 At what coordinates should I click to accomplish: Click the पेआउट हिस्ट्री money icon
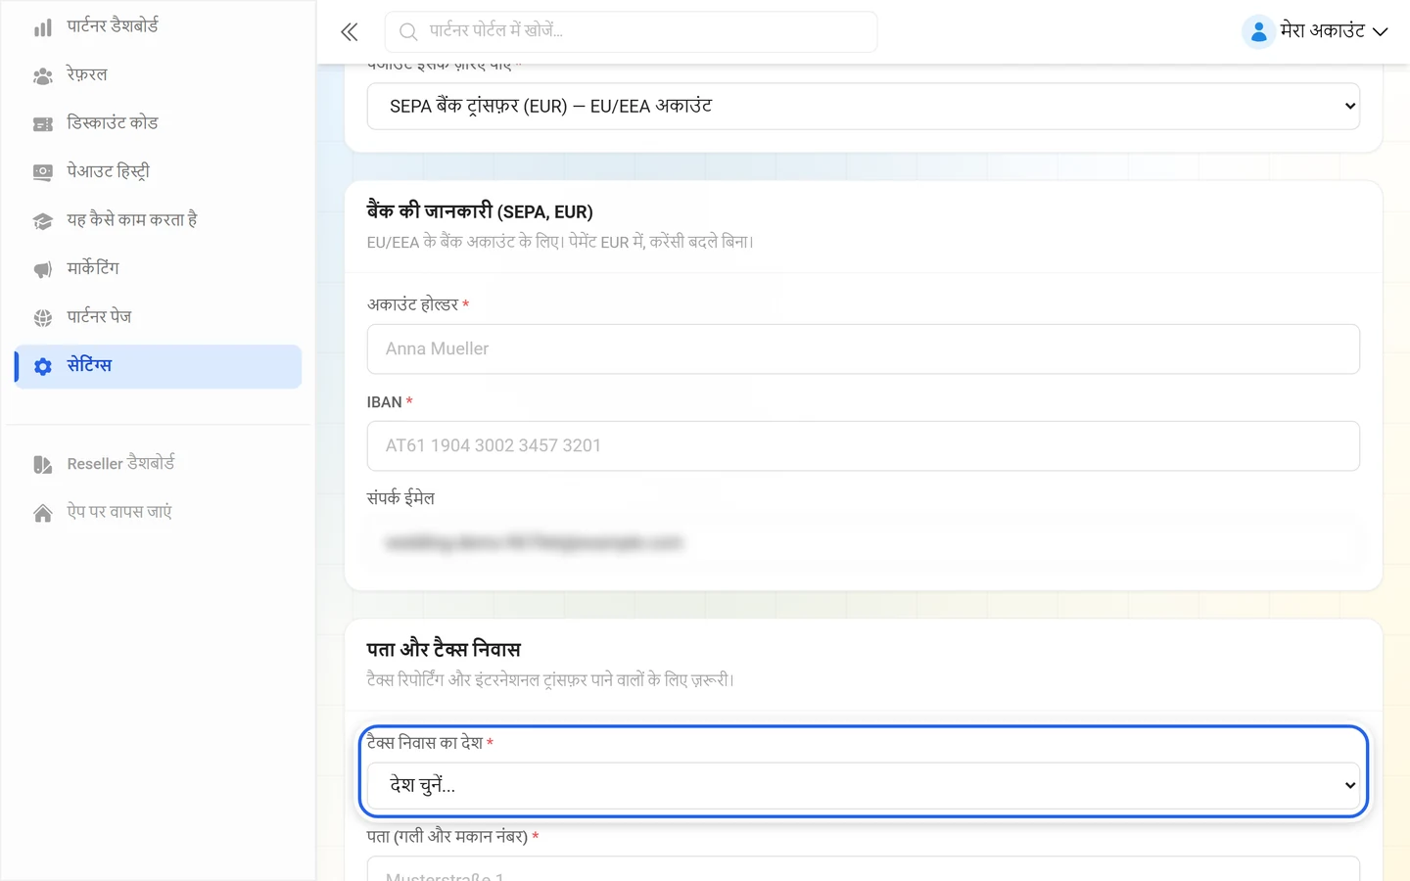(43, 172)
